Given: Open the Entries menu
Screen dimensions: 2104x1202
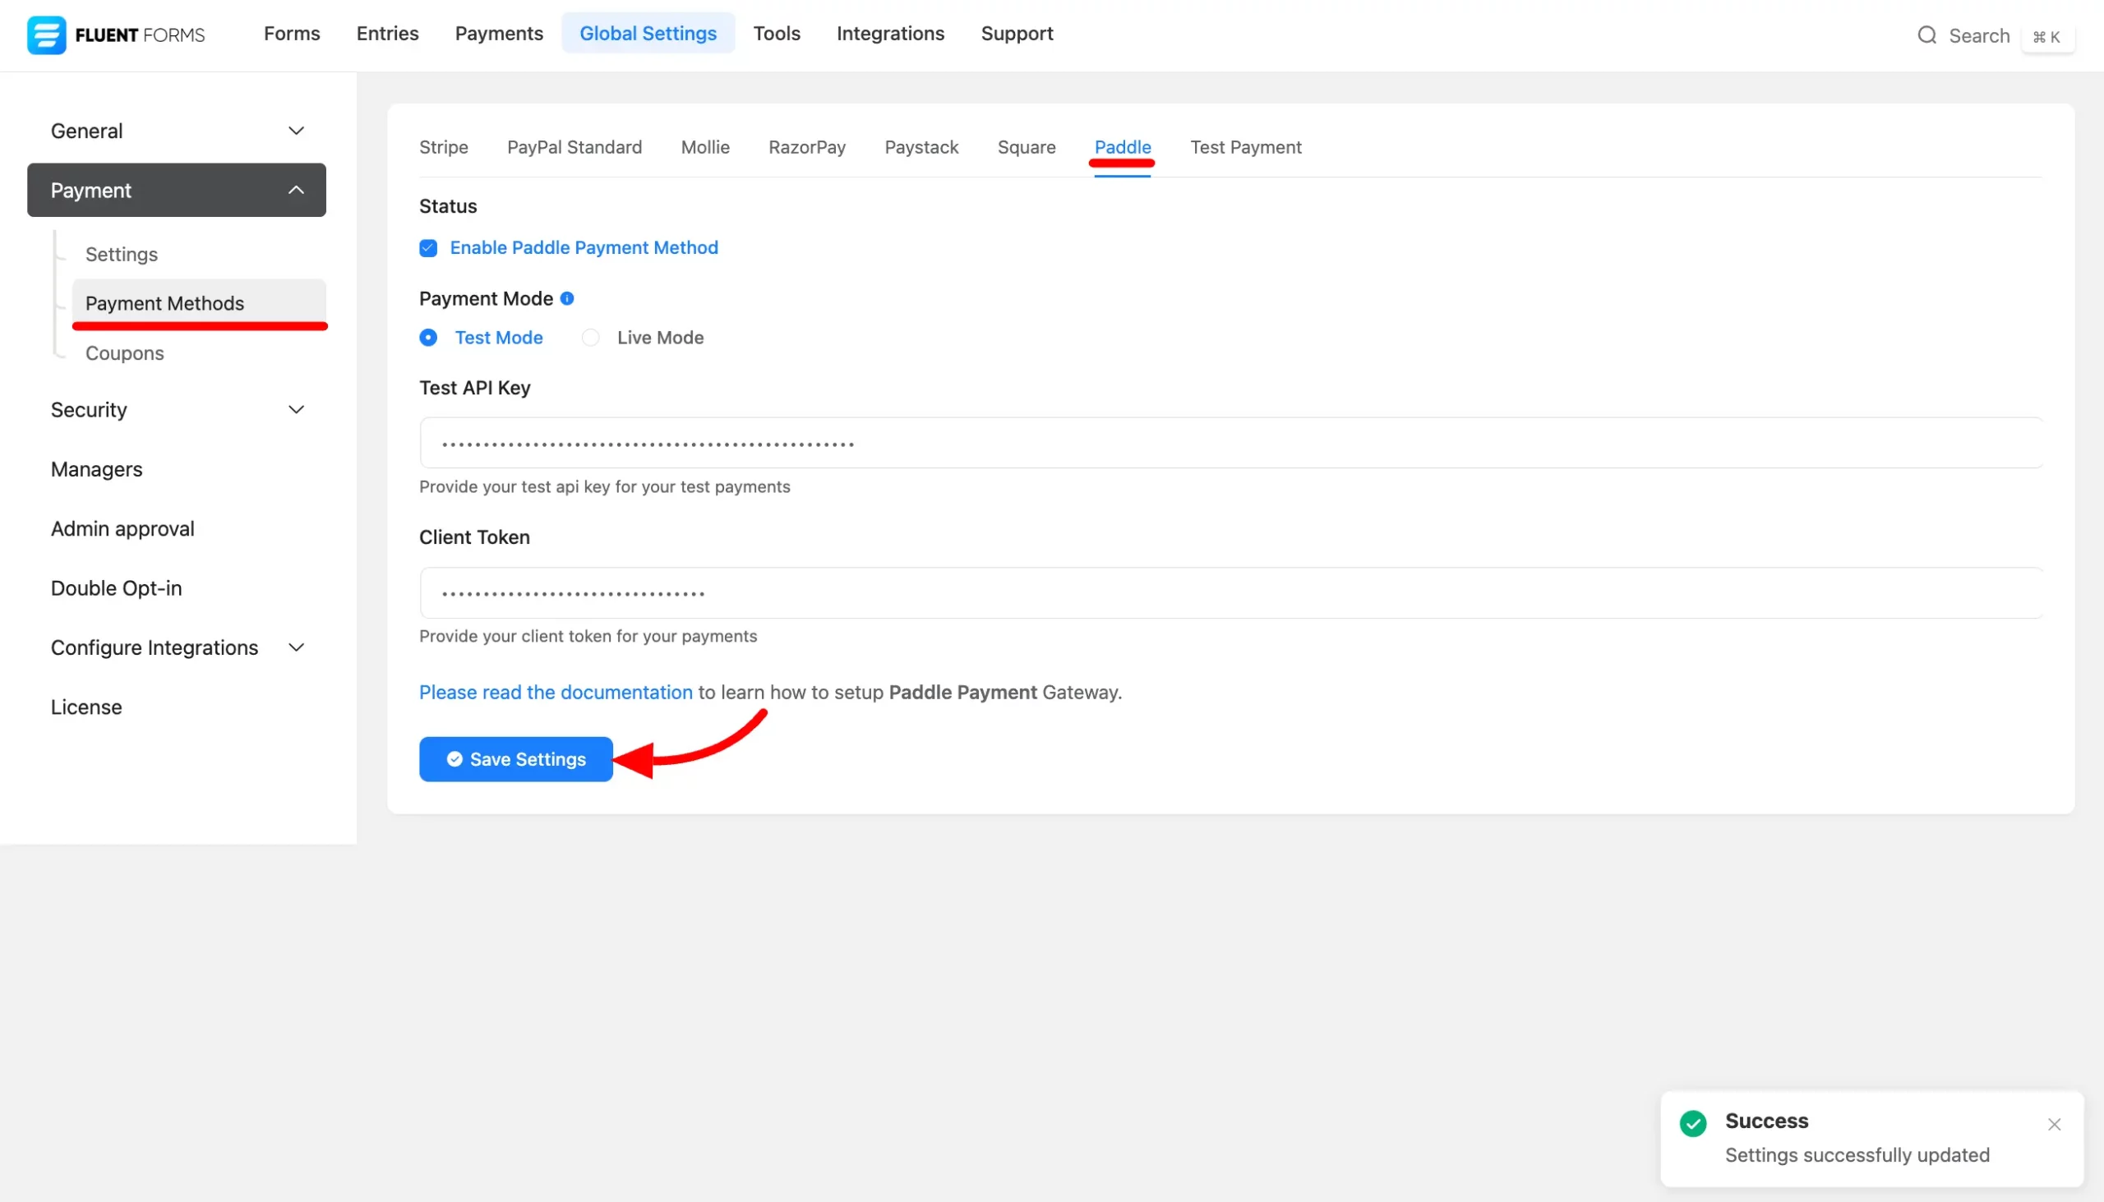Looking at the screenshot, I should tap(387, 34).
